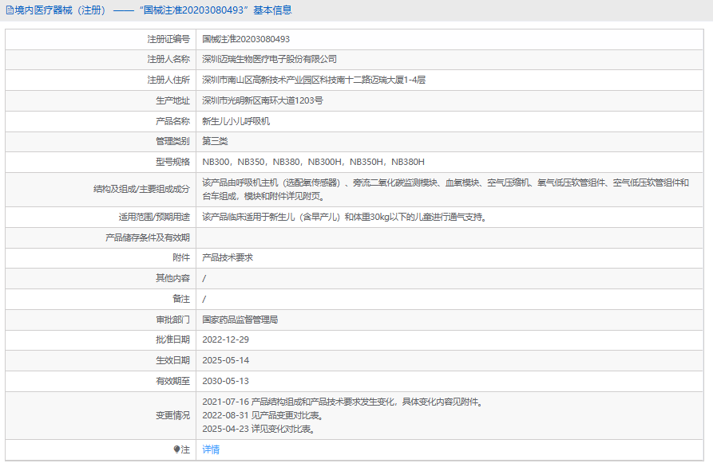Click effective date 2025-05-14
Screen dimensions: 713x463
click(225, 360)
